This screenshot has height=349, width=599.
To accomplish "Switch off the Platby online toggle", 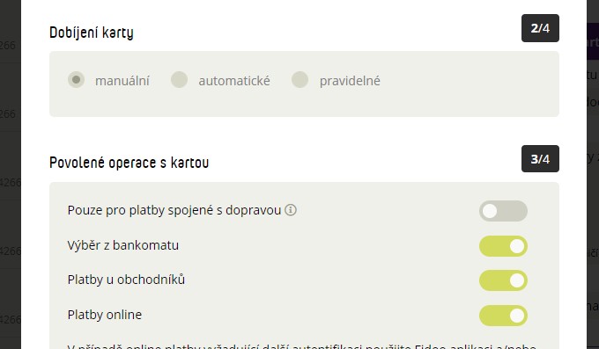I will [503, 316].
